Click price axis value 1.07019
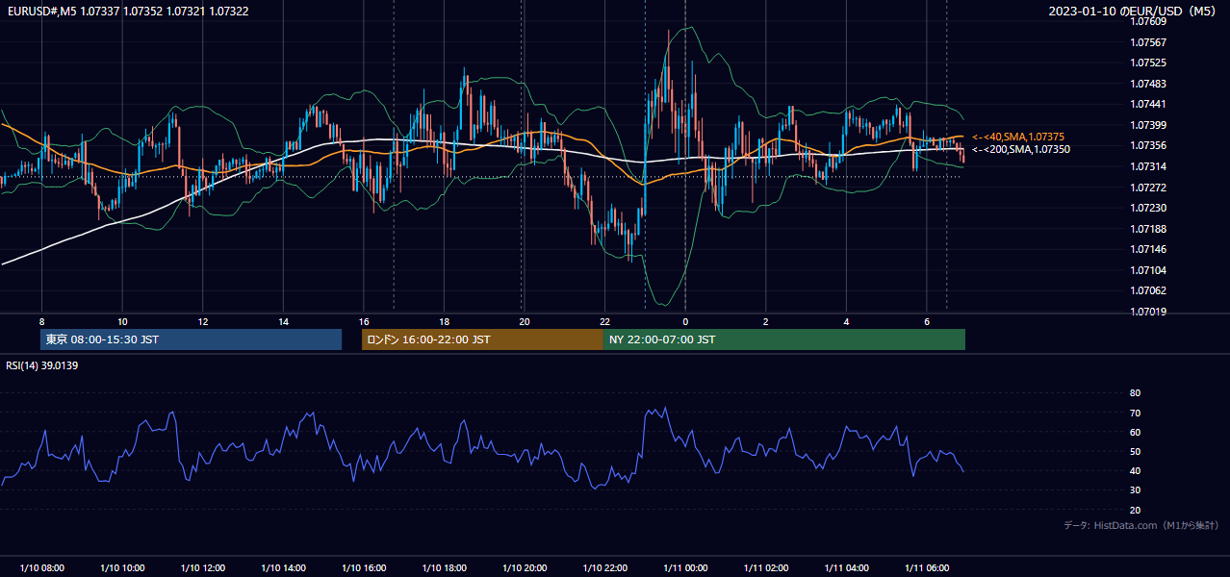Screen dimensions: 1230x577 point(1148,312)
